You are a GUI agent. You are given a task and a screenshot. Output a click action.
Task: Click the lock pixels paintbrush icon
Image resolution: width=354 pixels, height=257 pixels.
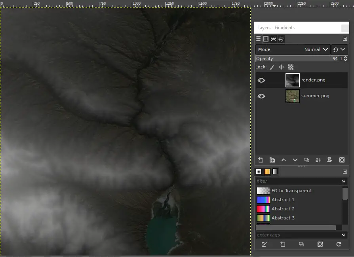[x=272, y=67]
